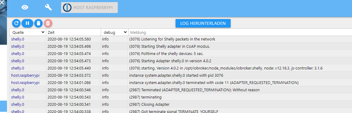This screenshot has width=352, height=113.
Task: Select the top shelly.0 source entry
Action: coord(18,39)
